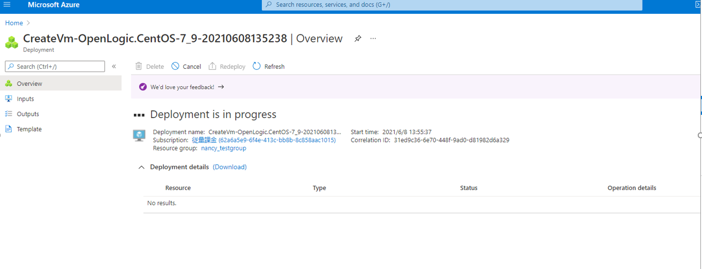Click the Correlation ID value

coord(451,140)
